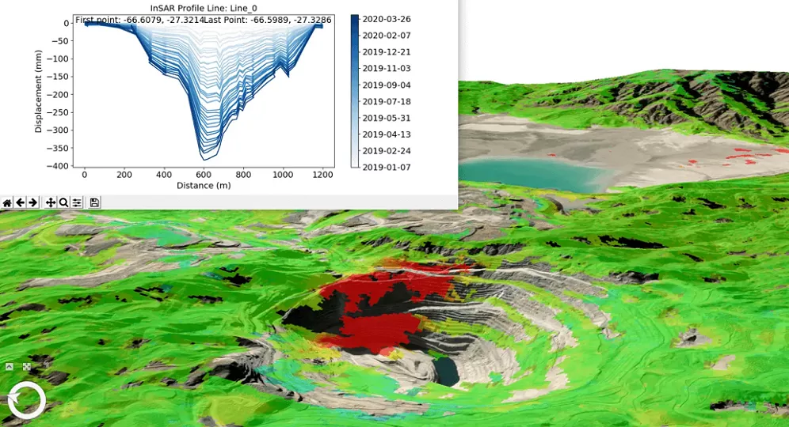Go back to previous plot view
This screenshot has height=427, width=789.
point(20,202)
